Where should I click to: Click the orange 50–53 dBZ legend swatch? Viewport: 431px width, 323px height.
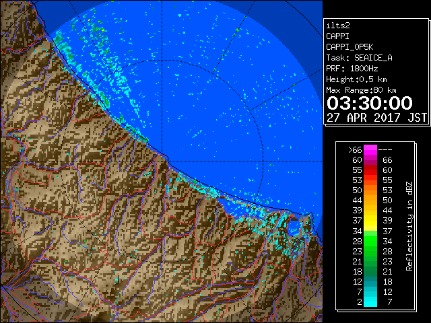point(370,190)
